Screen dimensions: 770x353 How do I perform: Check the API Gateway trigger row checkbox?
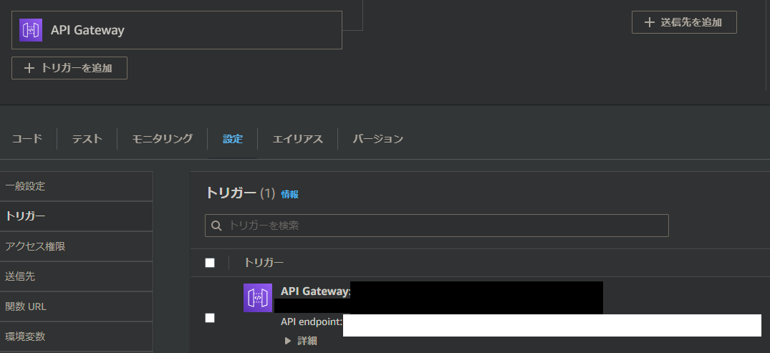click(x=210, y=318)
